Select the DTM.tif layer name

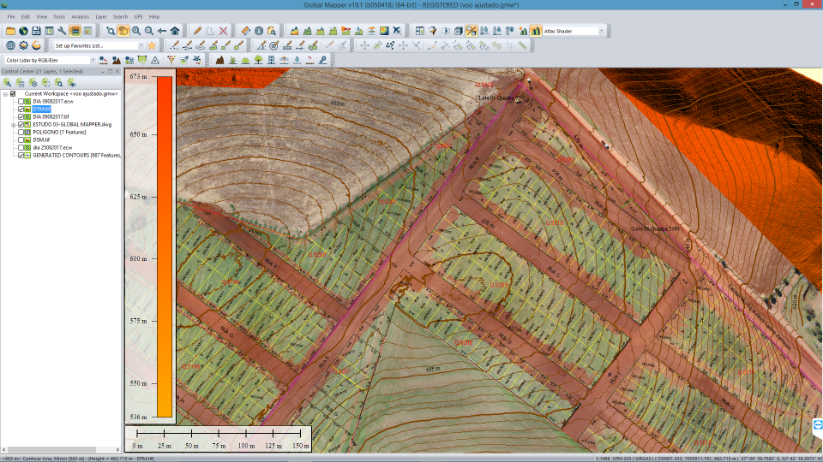pos(41,109)
